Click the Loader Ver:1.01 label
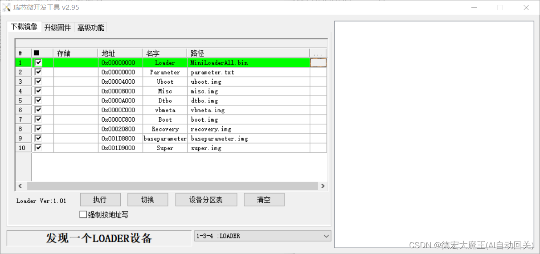Screen dimensions: 540x254 (x=41, y=201)
